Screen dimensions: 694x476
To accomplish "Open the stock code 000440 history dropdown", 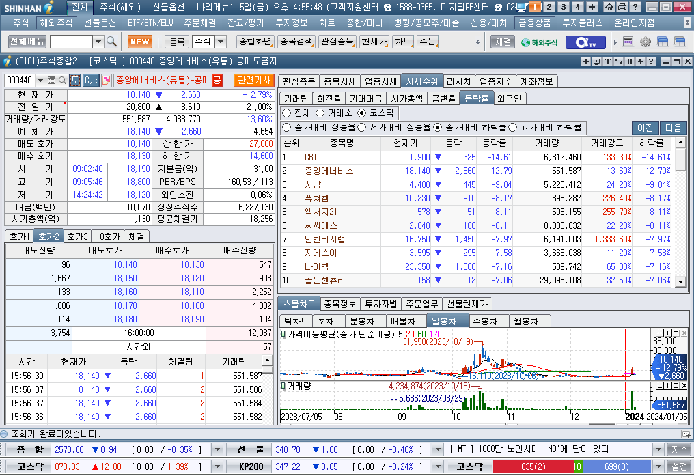I will (x=40, y=80).
